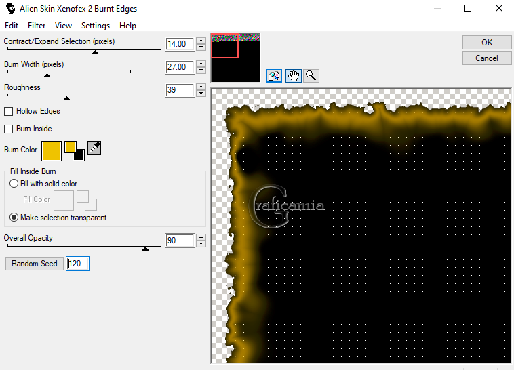The image size is (514, 370).
Task: Click the Contract/Expand Selection value field
Action: (180, 44)
